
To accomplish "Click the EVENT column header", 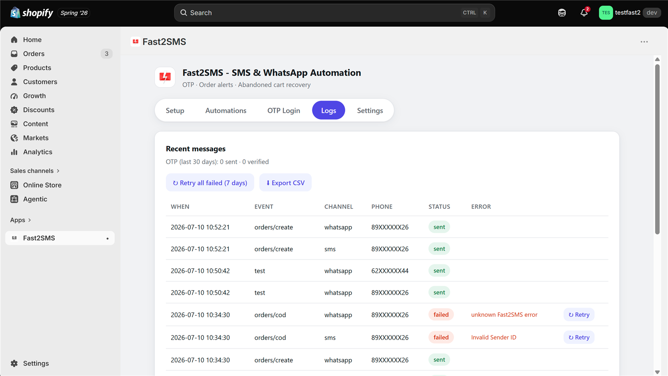I will pos(264,207).
